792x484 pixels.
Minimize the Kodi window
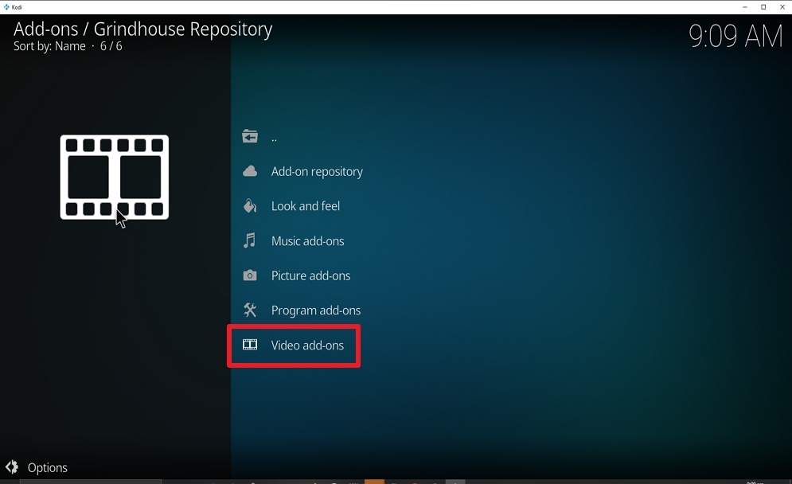744,7
